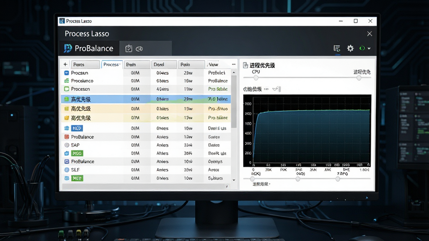Click the slider handle under the 进程优先 label
Screen dimensions: 429x241
pos(359,78)
